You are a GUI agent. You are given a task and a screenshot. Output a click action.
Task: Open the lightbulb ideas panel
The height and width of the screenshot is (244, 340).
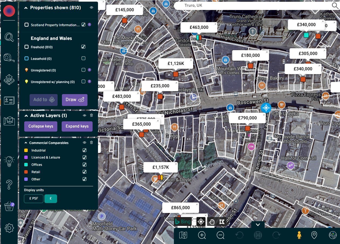coord(9,161)
